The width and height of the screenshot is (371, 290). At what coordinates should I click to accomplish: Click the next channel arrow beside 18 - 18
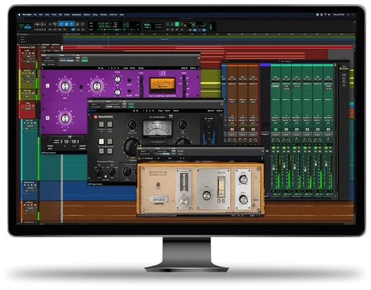(78, 142)
